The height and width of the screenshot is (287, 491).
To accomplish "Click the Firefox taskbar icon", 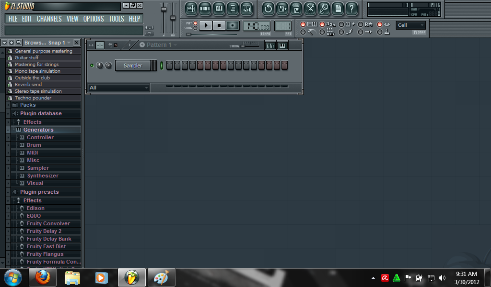I will click(43, 277).
